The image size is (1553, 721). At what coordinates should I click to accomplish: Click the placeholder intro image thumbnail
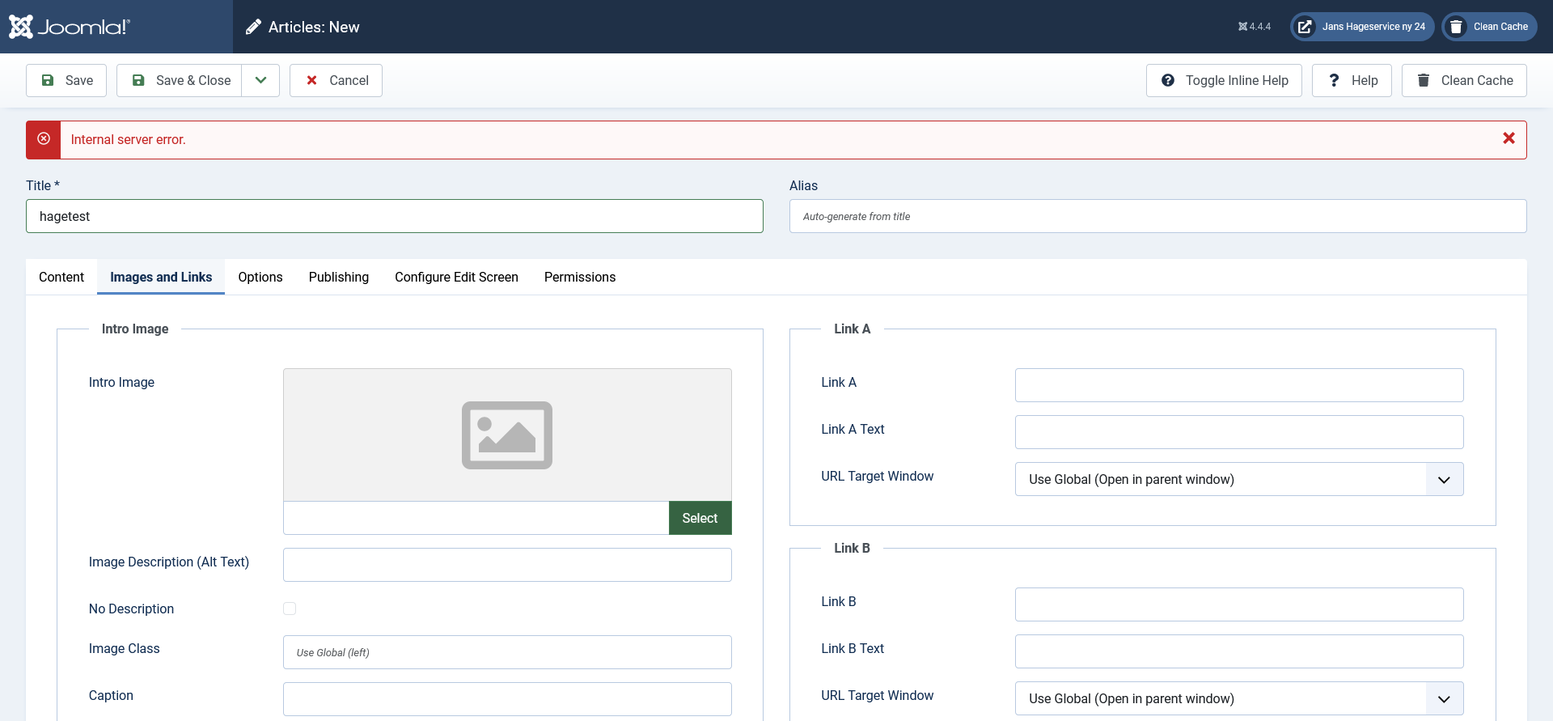(507, 435)
